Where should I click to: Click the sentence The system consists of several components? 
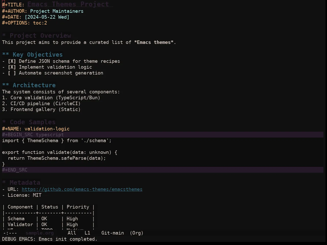[61, 92]
